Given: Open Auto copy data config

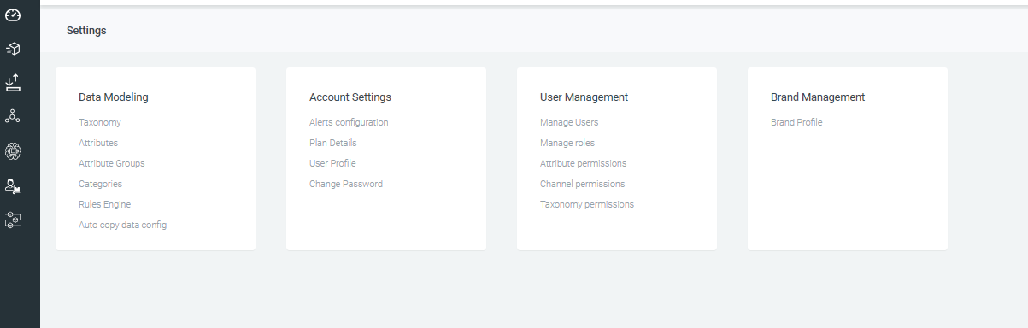Looking at the screenshot, I should pyautogui.click(x=122, y=225).
